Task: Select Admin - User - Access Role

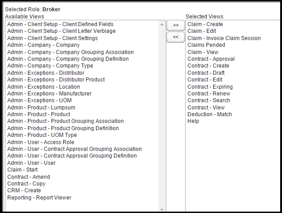Action: coord(41,142)
